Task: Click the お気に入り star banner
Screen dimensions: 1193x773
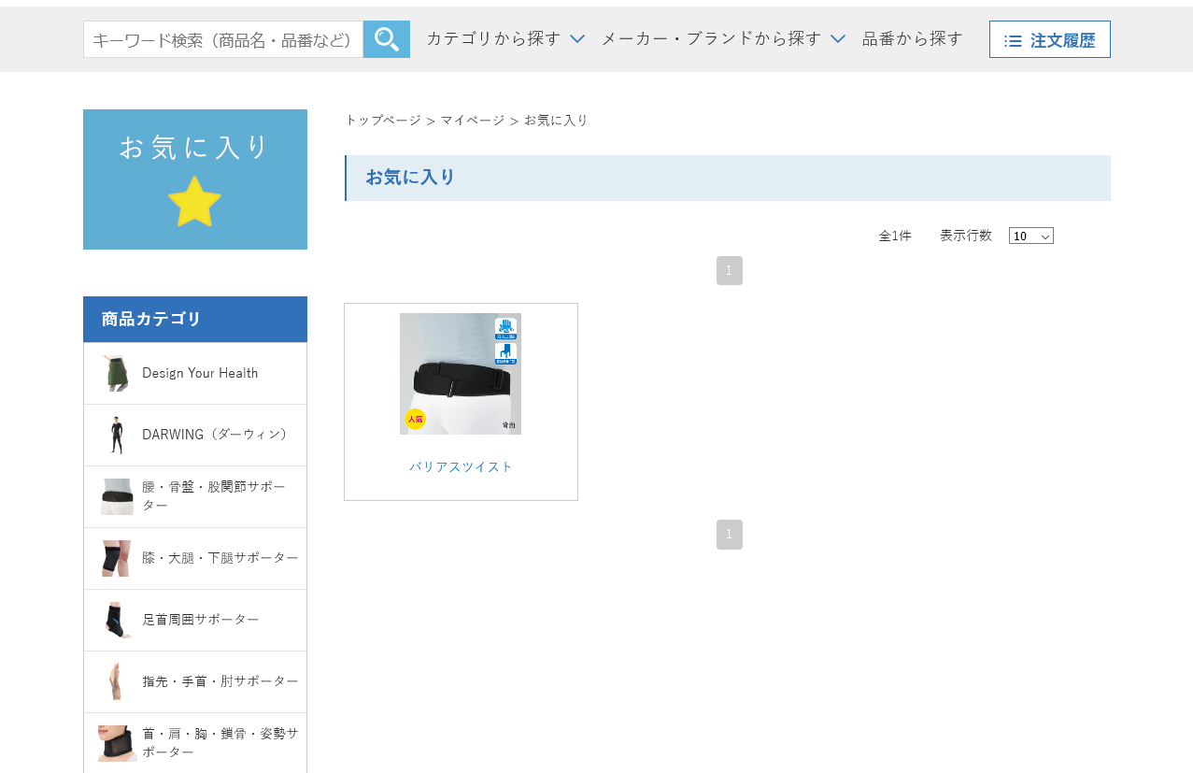Action: click(195, 179)
